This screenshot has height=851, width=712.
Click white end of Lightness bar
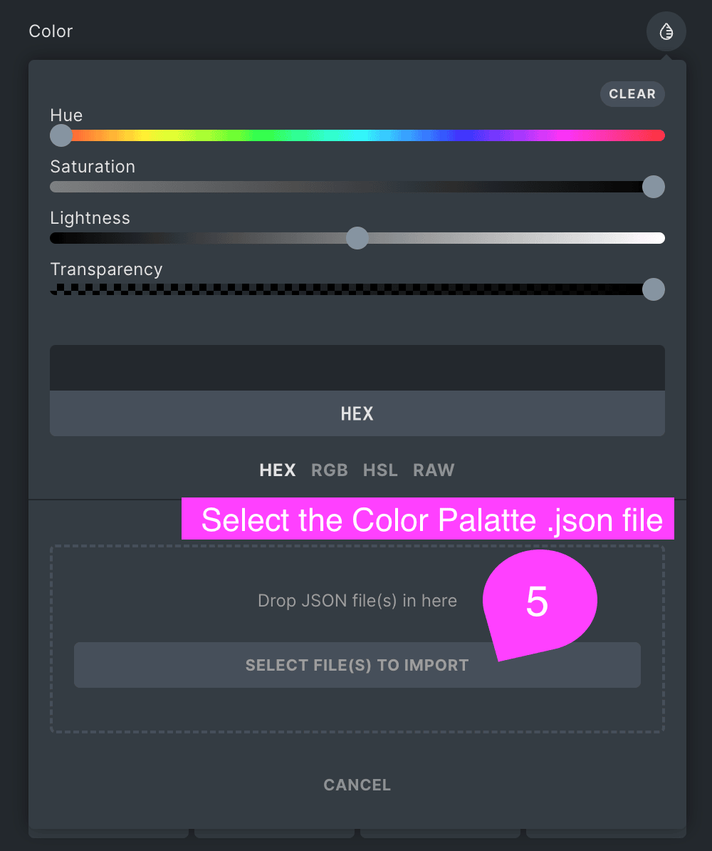[657, 238]
